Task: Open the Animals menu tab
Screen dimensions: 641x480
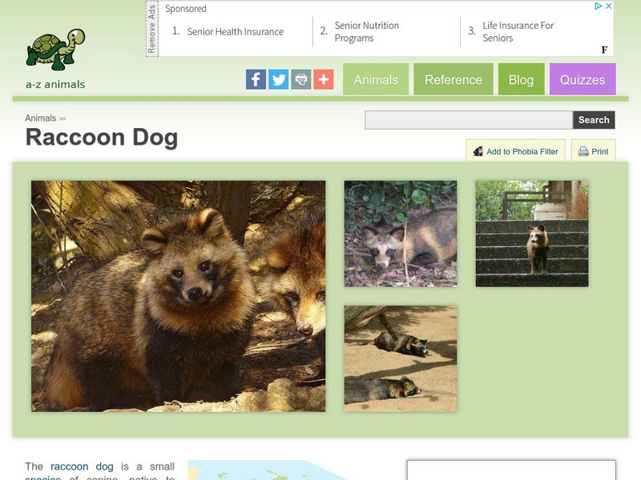Action: pos(376,79)
